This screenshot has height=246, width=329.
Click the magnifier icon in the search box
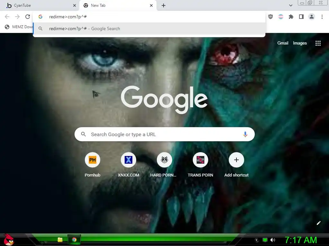click(x=83, y=134)
